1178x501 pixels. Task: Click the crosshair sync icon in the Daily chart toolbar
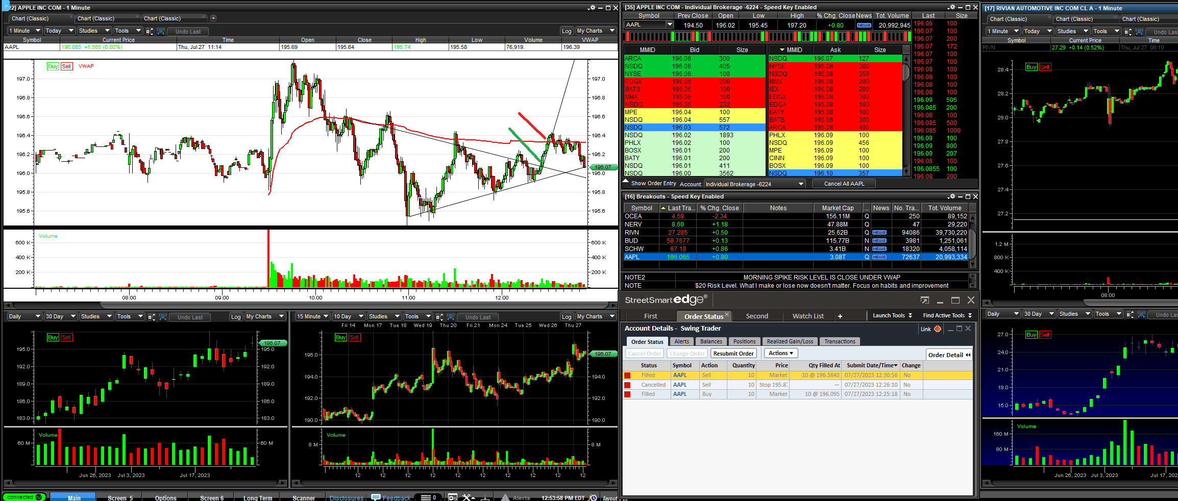pos(163,317)
